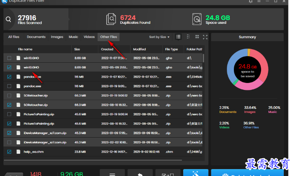Screen dimensions: 293x176
Task: Click the 24.8 GB Space used value
Action: (x=218, y=18)
